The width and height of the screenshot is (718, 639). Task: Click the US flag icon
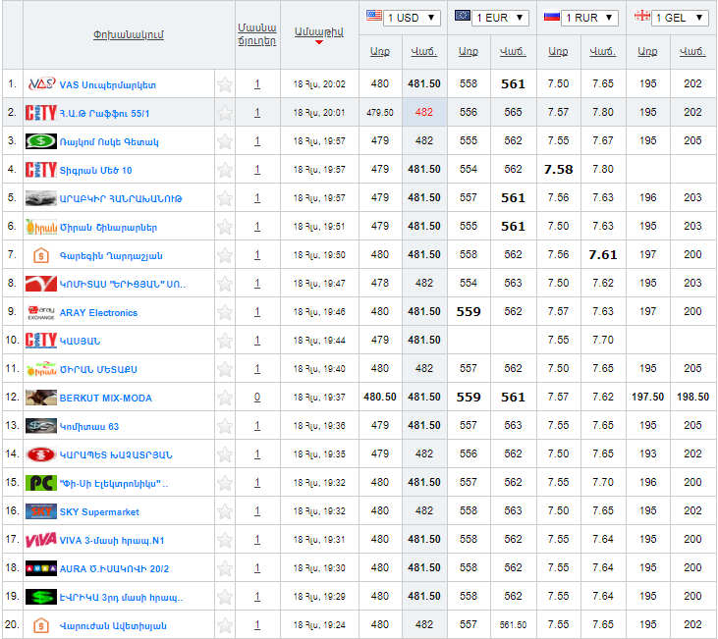pyautogui.click(x=374, y=15)
